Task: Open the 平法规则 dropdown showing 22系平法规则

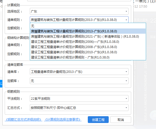Action: [x=79, y=98]
